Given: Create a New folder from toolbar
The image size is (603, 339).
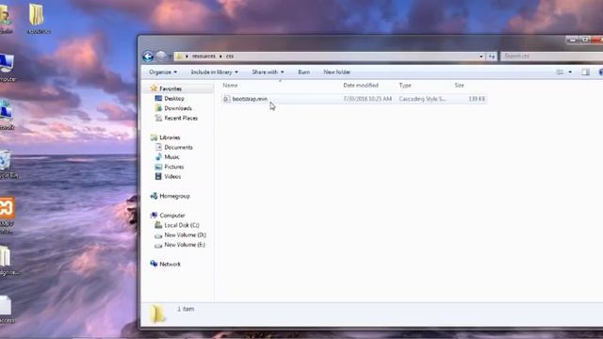Looking at the screenshot, I should coord(337,72).
